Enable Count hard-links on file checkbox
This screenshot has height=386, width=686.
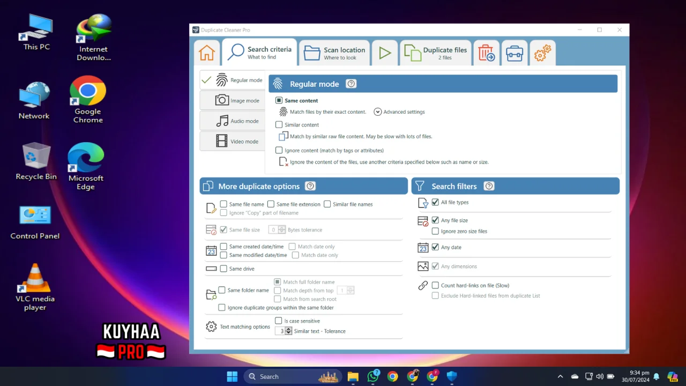435,285
